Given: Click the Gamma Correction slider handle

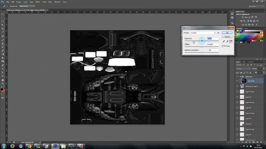Looking at the screenshot, I should click(x=202, y=53).
